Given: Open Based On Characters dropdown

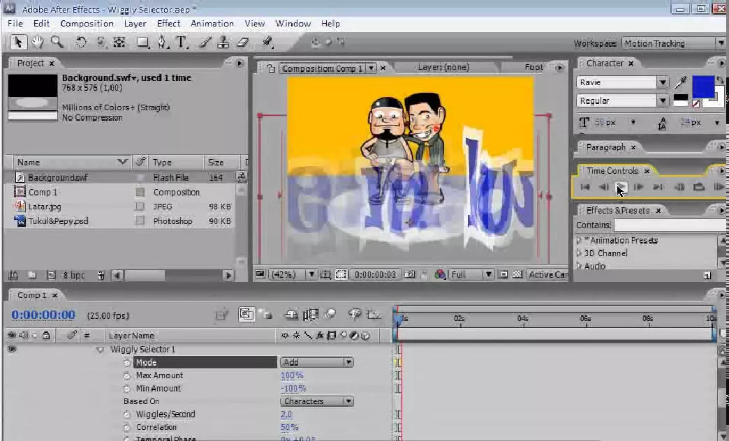Looking at the screenshot, I should click(x=316, y=401).
